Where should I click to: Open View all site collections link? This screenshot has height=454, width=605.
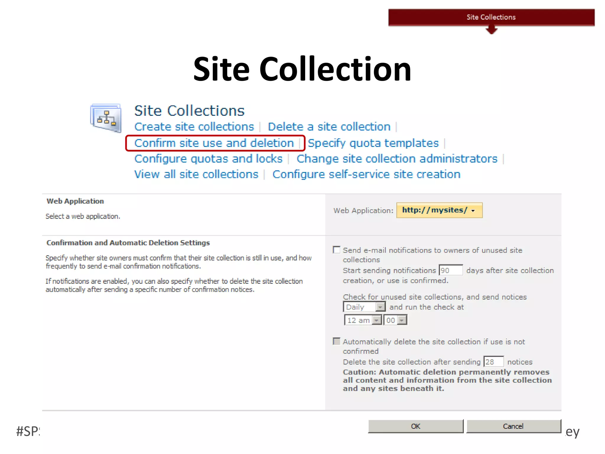coord(196,174)
